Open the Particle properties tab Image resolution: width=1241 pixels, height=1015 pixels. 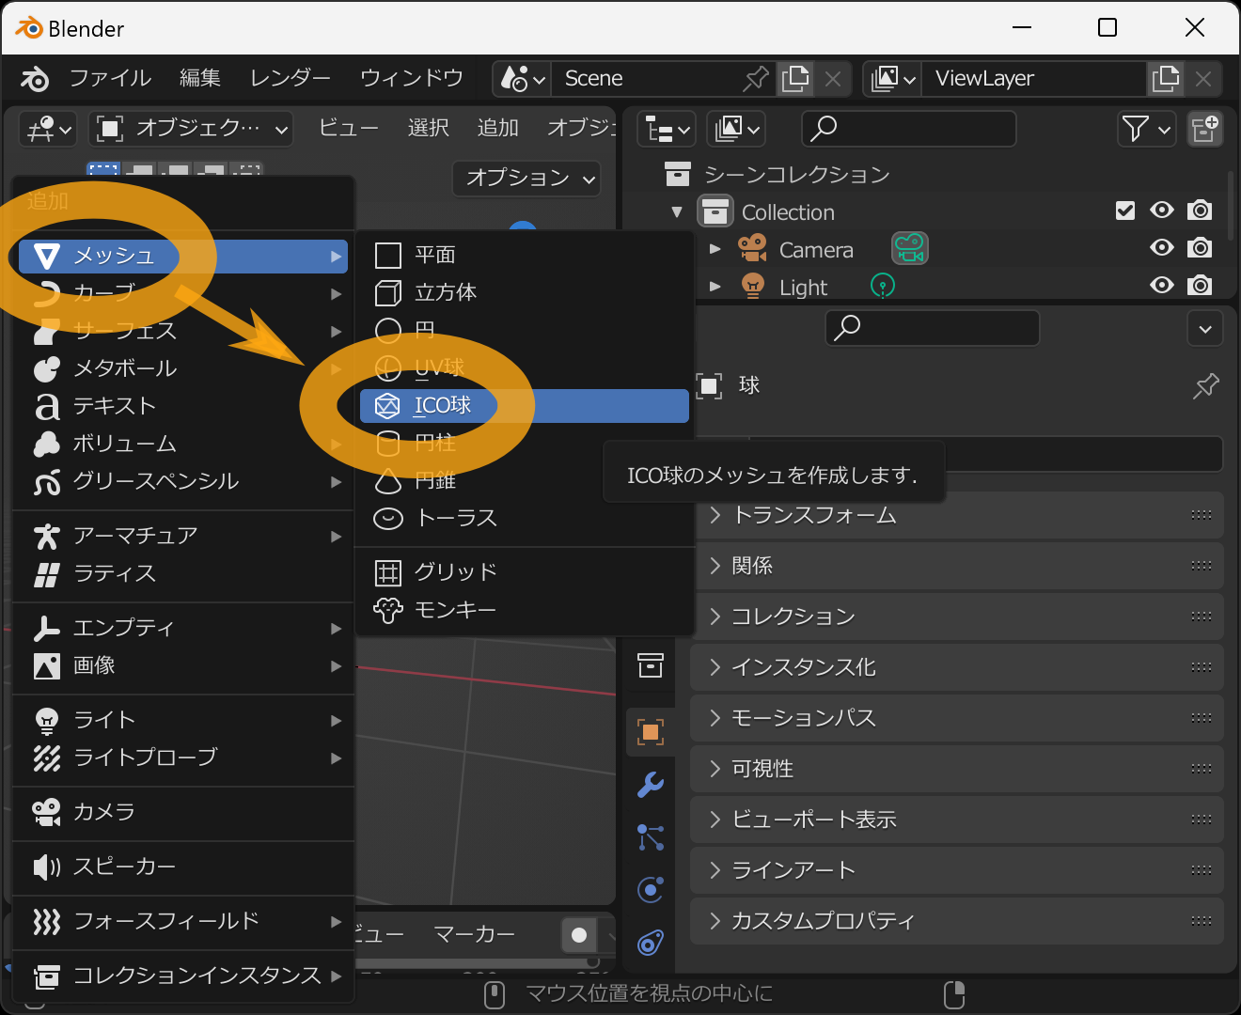(x=650, y=837)
